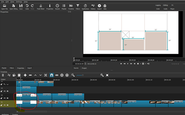Open the Settings menu
The width and height of the screenshot is (185, 115).
pos(19,2)
